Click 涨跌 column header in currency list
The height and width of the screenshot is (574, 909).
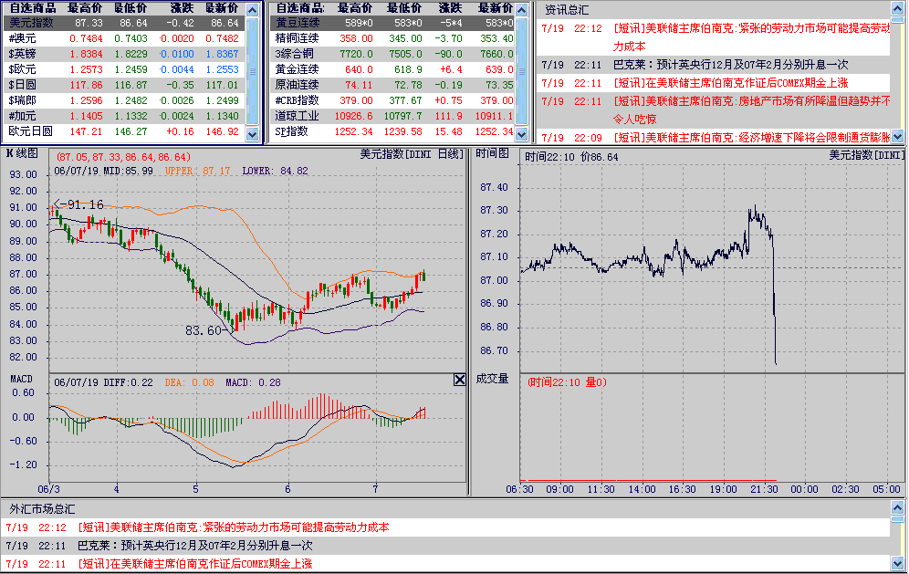click(x=182, y=8)
